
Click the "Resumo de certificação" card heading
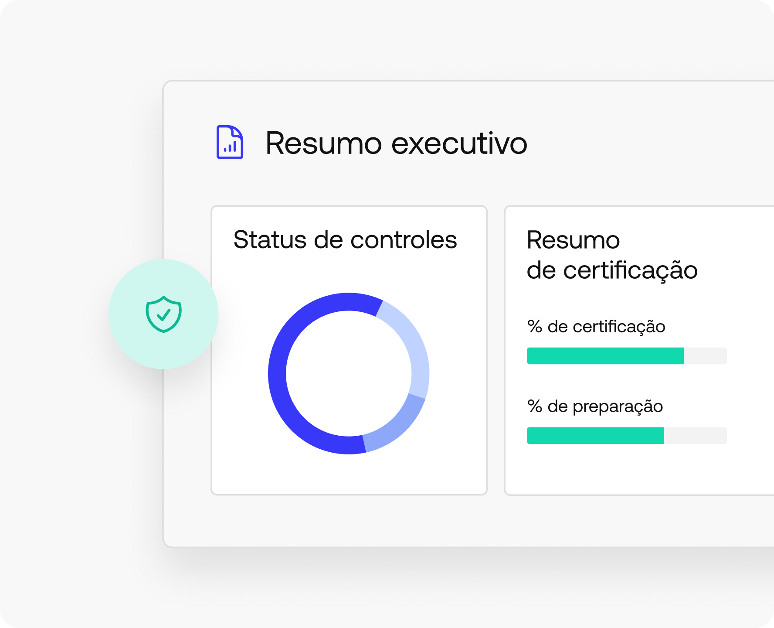tap(612, 255)
